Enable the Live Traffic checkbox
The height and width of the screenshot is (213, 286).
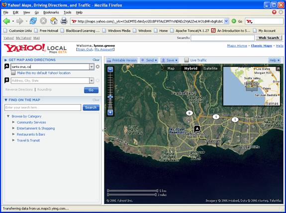[187, 60]
